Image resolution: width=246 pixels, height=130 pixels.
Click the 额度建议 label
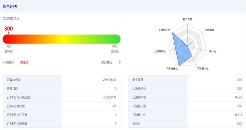click(x=107, y=62)
